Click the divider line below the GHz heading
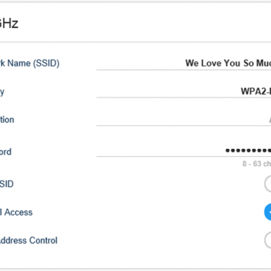271x271 pixels. click(x=135, y=42)
